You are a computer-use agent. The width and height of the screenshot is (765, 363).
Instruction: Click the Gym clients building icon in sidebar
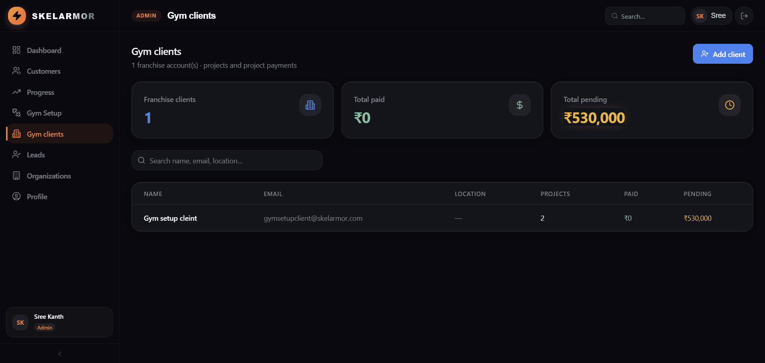[16, 134]
